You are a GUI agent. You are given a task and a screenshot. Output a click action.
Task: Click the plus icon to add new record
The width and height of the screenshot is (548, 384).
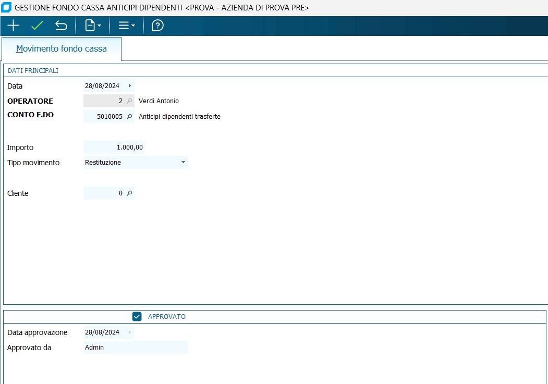pos(13,26)
